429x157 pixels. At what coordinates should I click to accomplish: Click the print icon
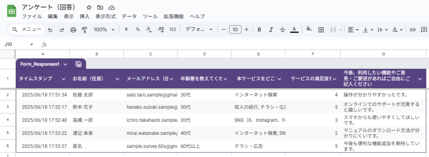click(73, 30)
